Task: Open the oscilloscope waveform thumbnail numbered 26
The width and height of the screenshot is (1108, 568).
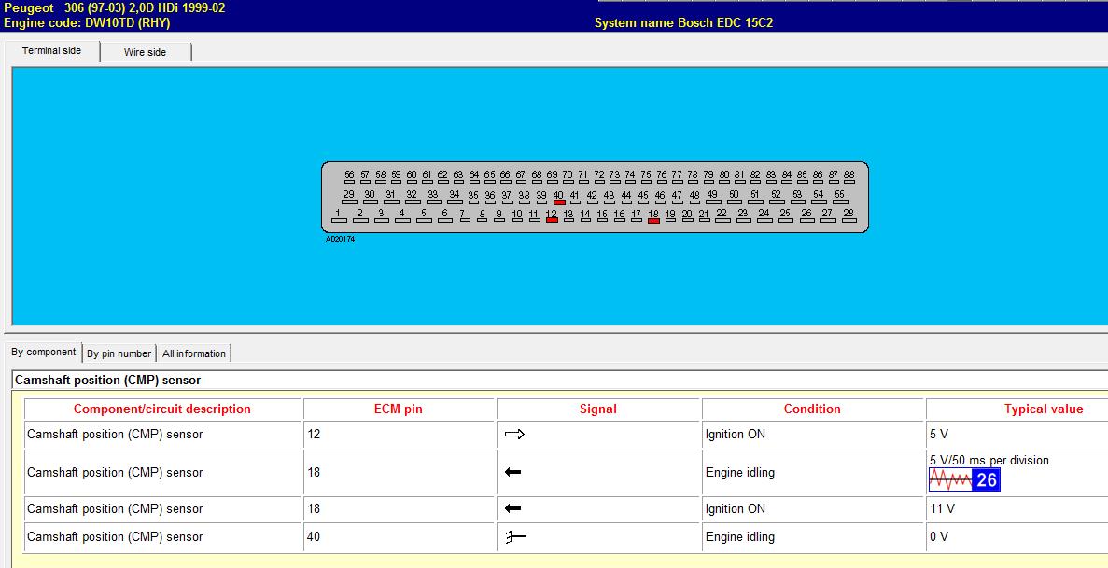Action: point(964,480)
